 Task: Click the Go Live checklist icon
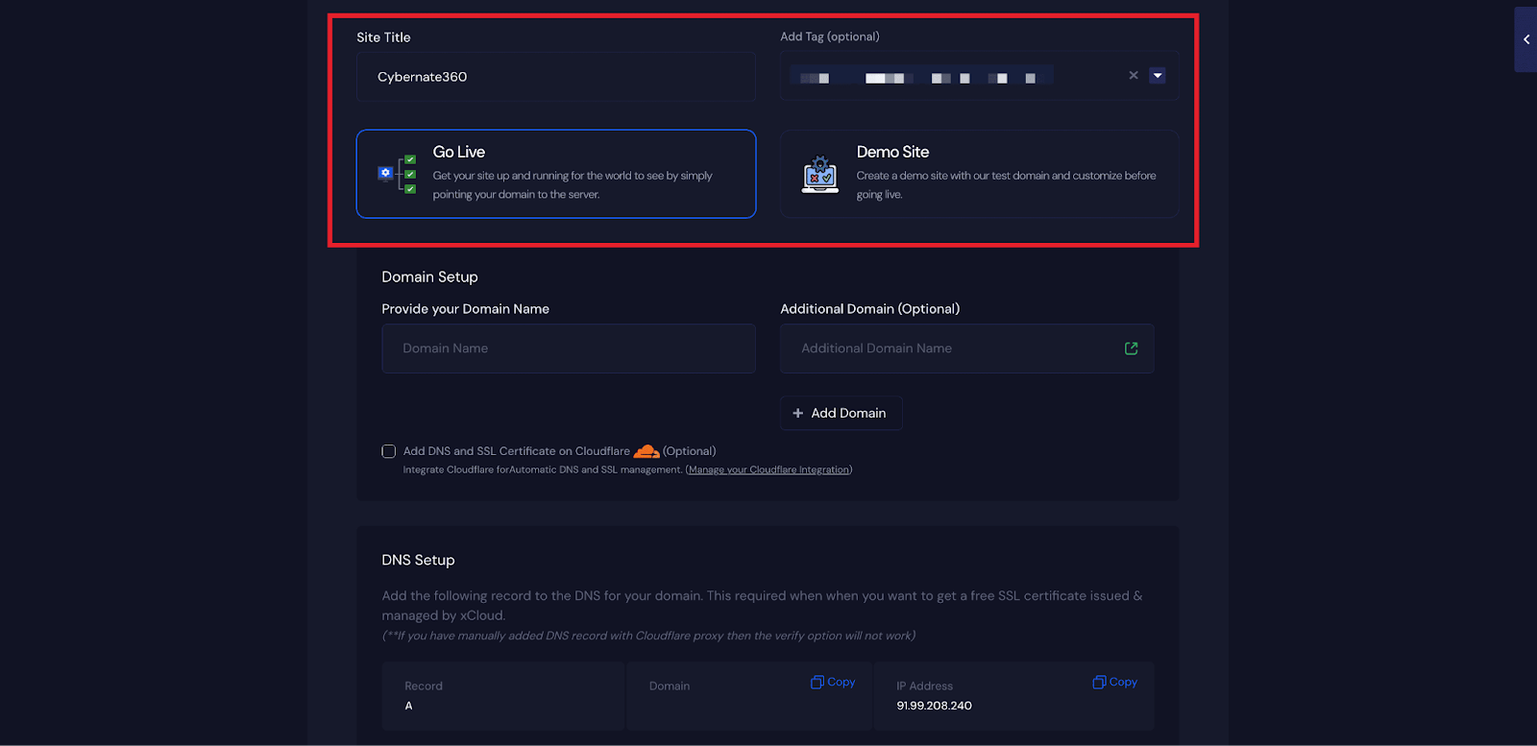pyautogui.click(x=397, y=174)
